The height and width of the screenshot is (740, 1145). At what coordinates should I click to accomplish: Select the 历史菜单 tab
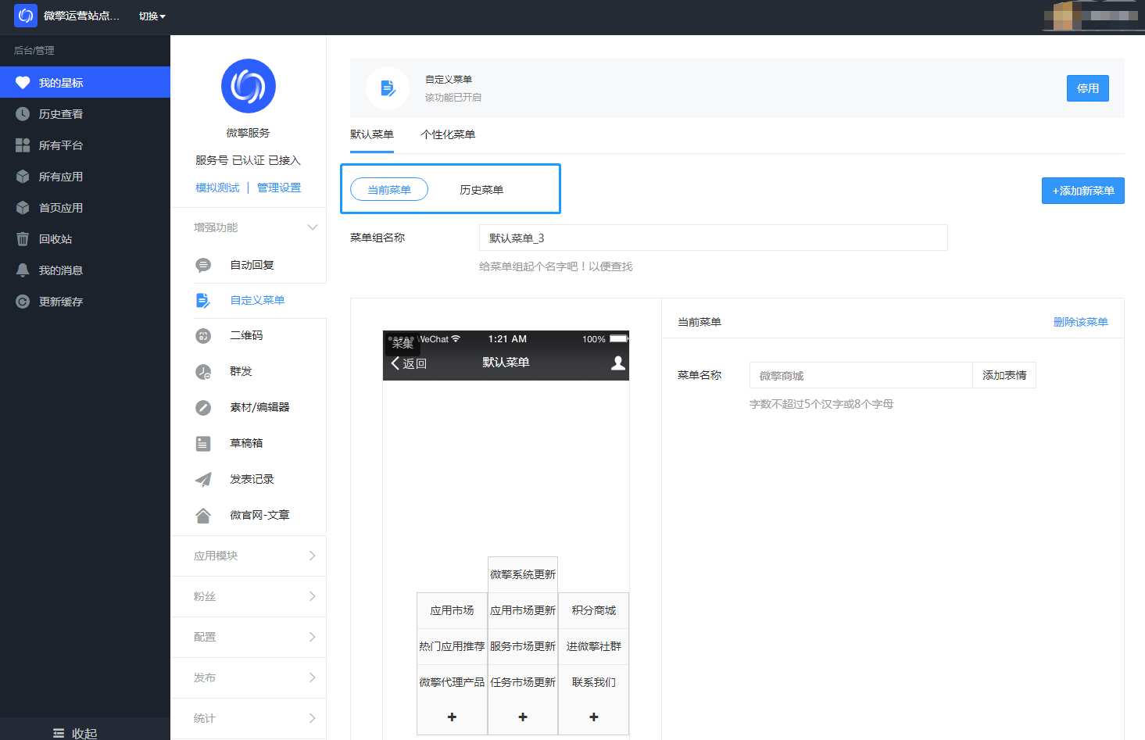point(481,190)
